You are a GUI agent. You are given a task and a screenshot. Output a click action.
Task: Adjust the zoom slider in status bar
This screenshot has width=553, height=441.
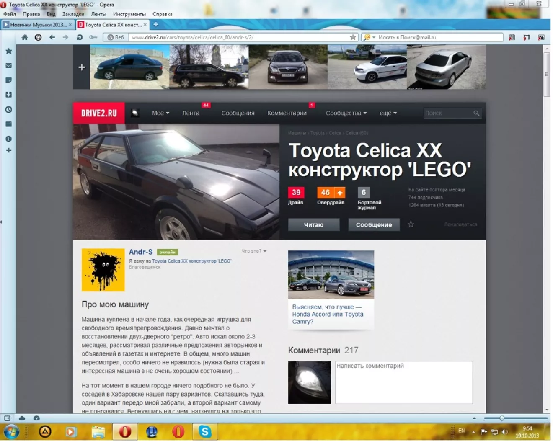pos(501,418)
